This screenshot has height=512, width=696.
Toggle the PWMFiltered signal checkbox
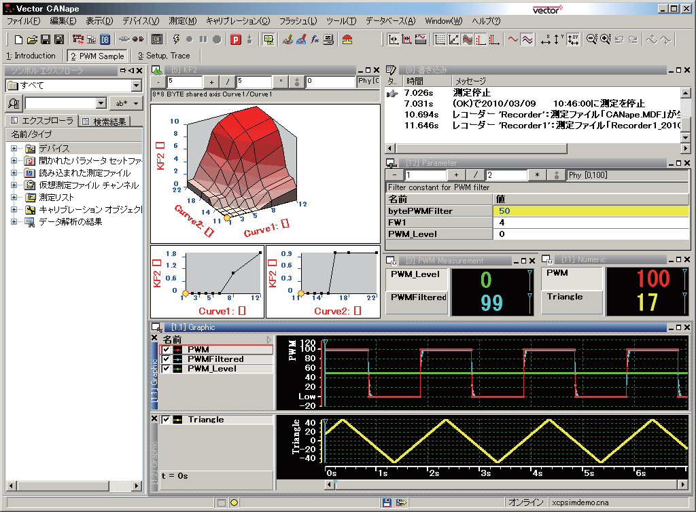(167, 359)
